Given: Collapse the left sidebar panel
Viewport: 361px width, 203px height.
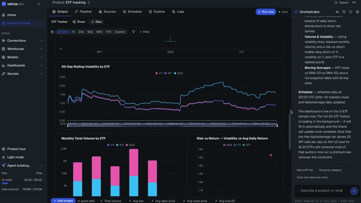Looking at the screenshot, I should pyautogui.click(x=39, y=4).
